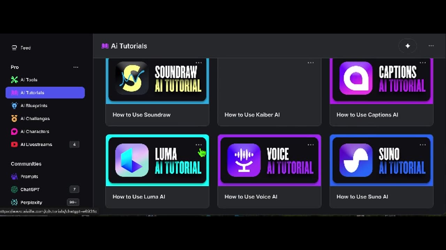Open Kaiber AI card three-dot menu

310,63
